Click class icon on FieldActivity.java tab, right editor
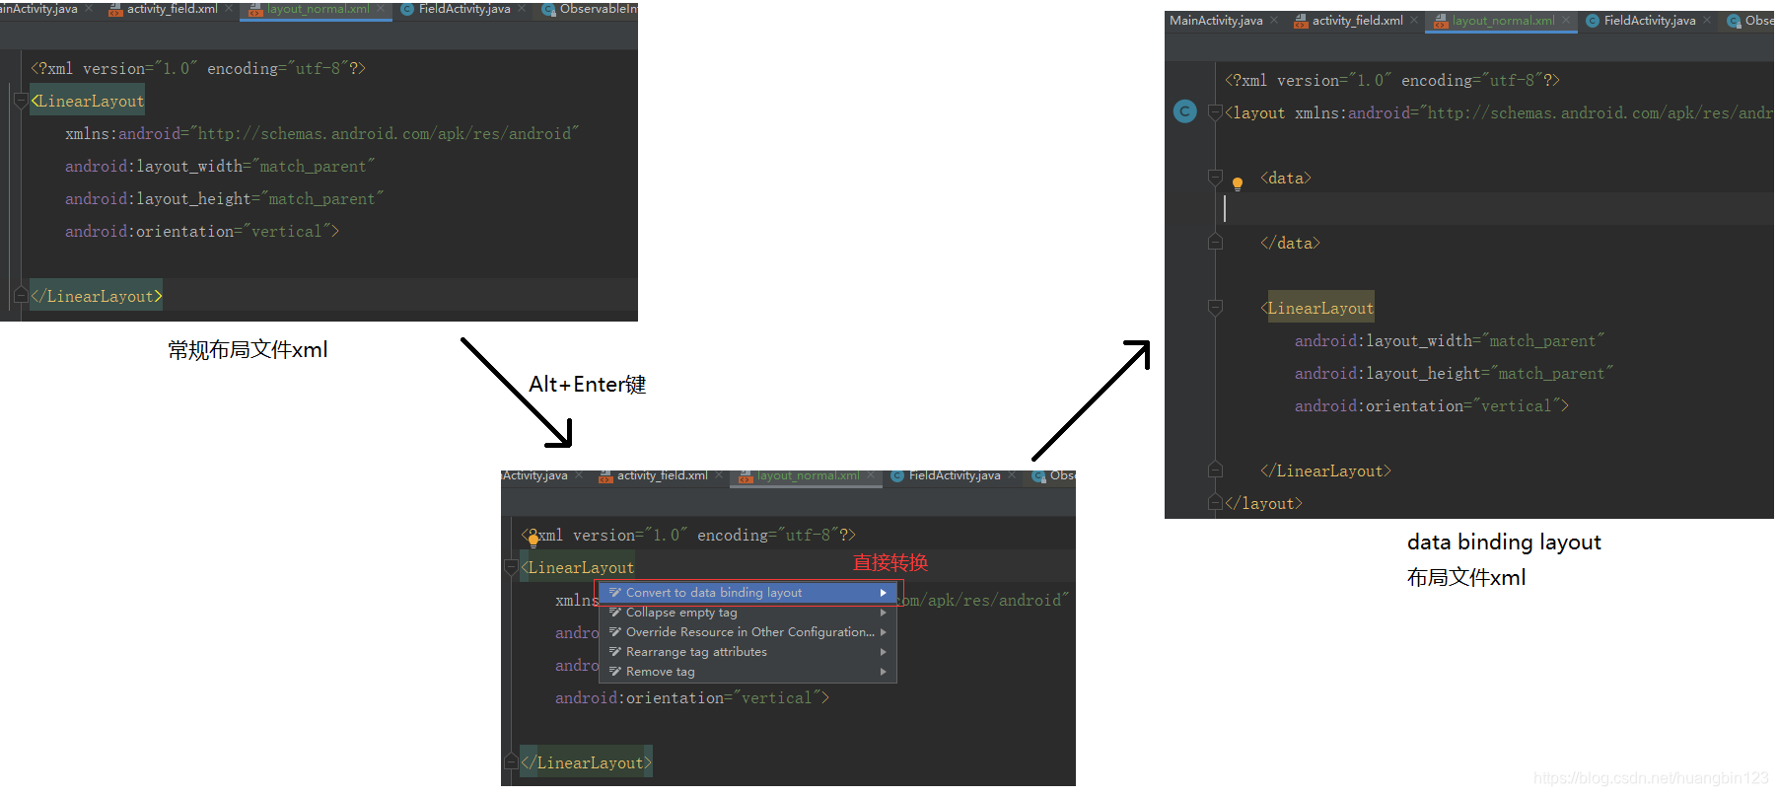Screen dimensions: 1778x796 point(1592,21)
